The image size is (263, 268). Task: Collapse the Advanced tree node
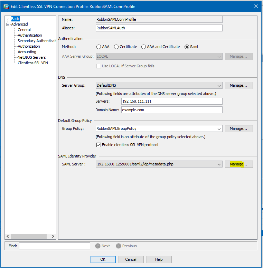pos(8,24)
